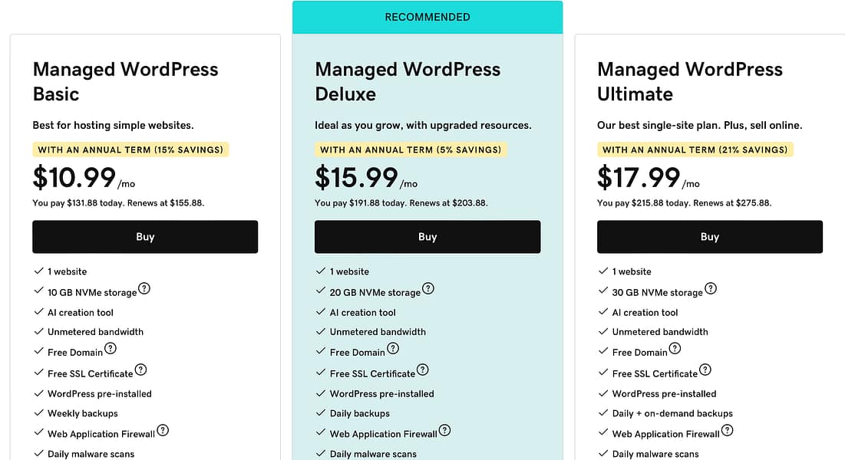Open the 30 GB NVMe storage help icon
The width and height of the screenshot is (845, 460).
tap(711, 288)
